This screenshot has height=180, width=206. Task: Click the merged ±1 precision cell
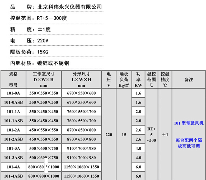click(x=165, y=135)
